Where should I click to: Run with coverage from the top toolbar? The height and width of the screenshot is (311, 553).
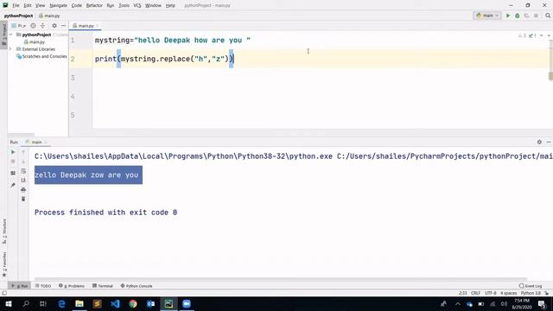pos(526,16)
